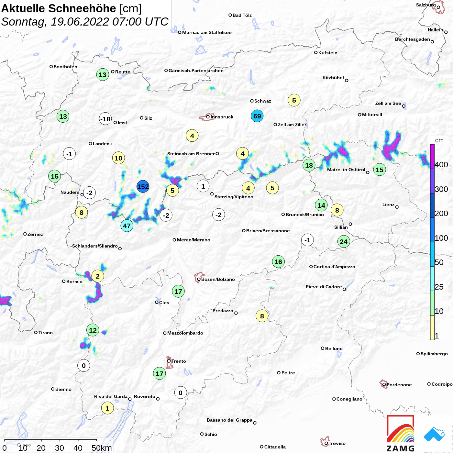Click the '50km' scale bar label
This screenshot has height=453, width=453.
coord(102,448)
